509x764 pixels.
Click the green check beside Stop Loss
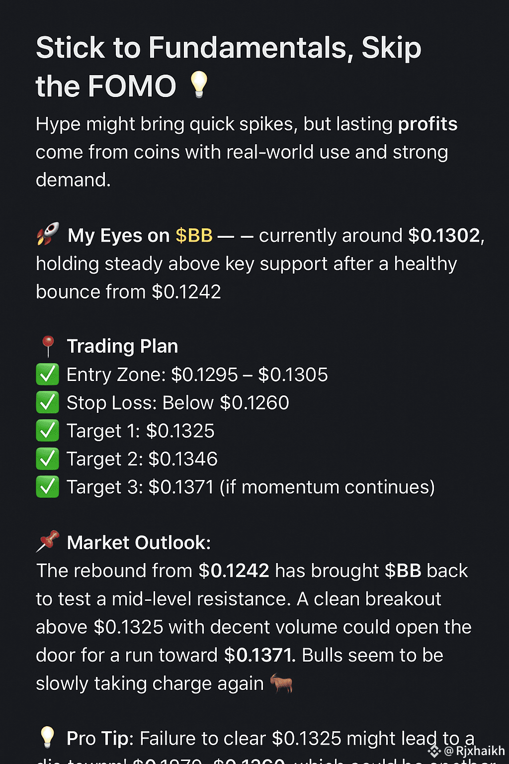click(x=48, y=402)
